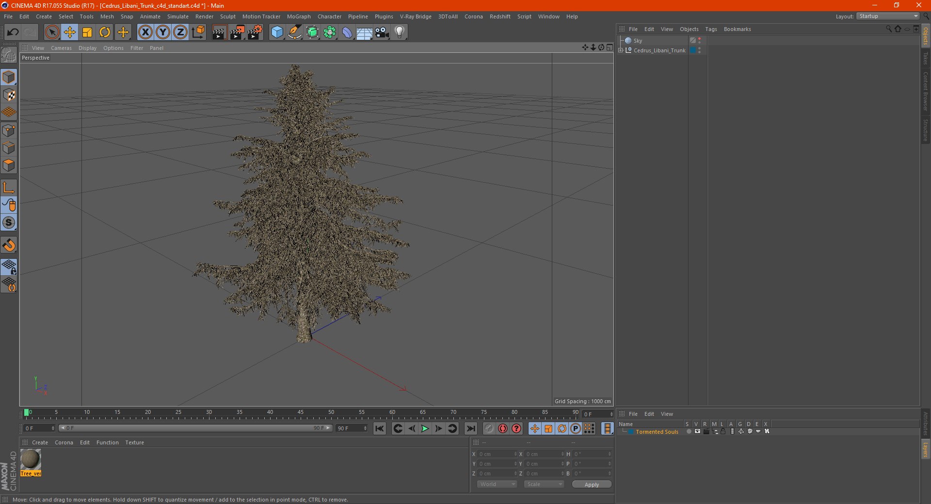Add a Light object icon
The width and height of the screenshot is (931, 504).
(400, 32)
